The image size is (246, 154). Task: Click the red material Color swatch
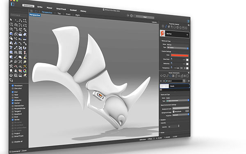point(180,55)
